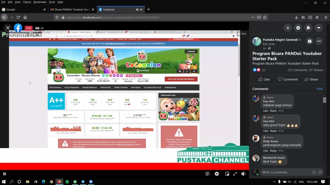This screenshot has width=330, height=185.
Task: Open Firefox hamburger menu
Action: [x=326, y=17]
